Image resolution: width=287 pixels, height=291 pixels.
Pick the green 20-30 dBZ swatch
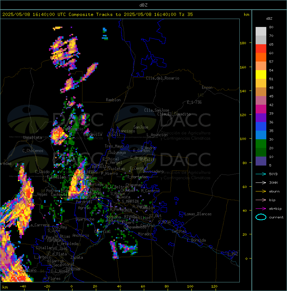pos(261,143)
